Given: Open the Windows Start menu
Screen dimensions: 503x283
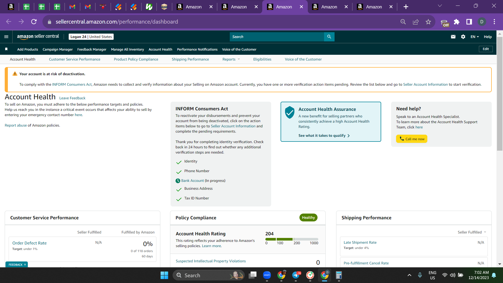Looking at the screenshot, I should coord(164,275).
